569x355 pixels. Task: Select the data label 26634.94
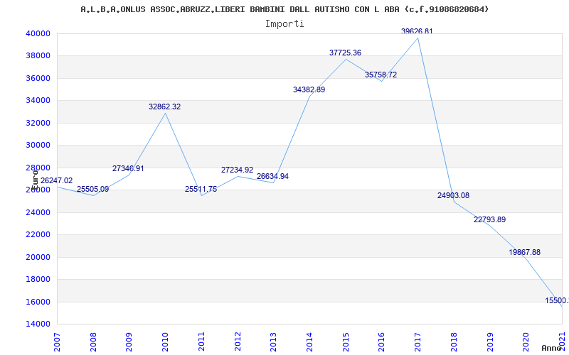tap(272, 176)
